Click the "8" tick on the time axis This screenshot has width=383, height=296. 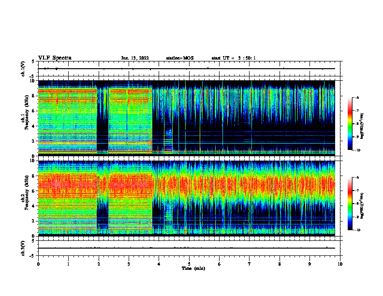tap(280, 264)
